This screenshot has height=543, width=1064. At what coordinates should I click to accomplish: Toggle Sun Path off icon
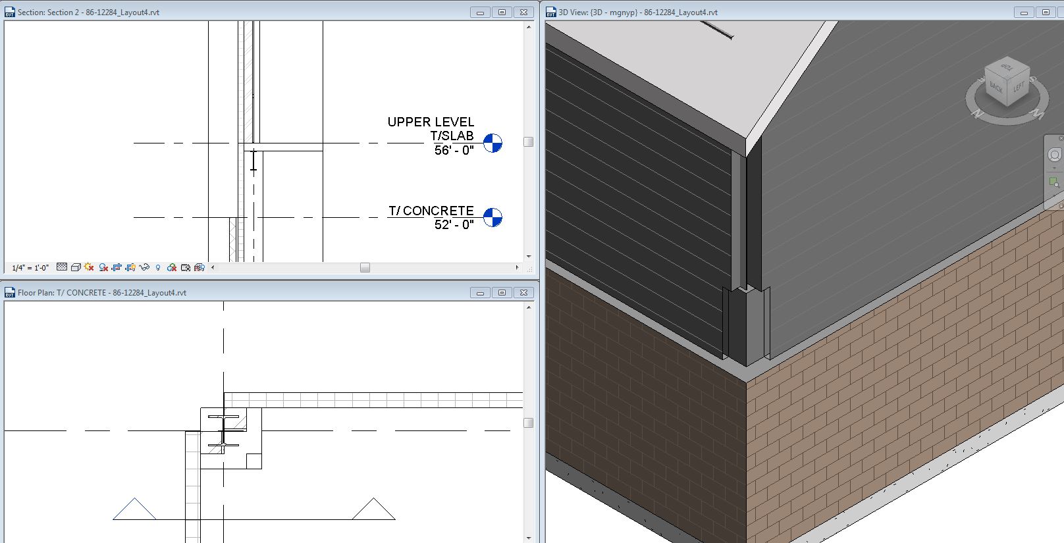[x=89, y=267]
